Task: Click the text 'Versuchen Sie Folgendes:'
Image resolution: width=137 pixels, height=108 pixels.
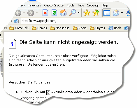Action: click(x=30, y=82)
